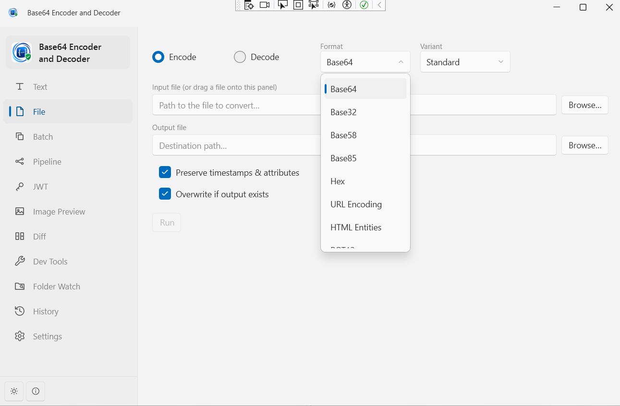620x406 pixels.
Task: Choose URL Encoding from the Format list
Action: click(365, 204)
